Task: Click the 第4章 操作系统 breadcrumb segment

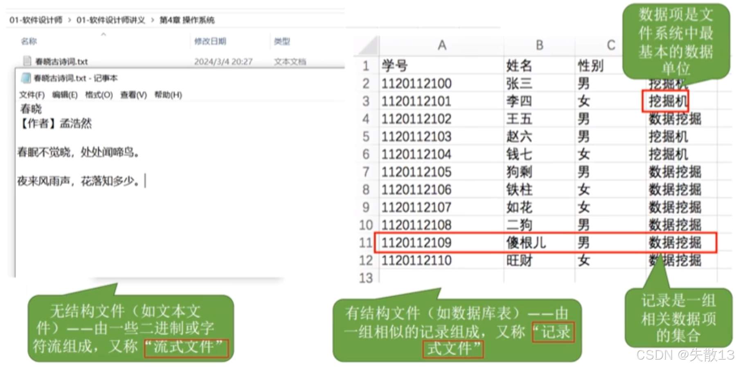Action: pyautogui.click(x=187, y=20)
